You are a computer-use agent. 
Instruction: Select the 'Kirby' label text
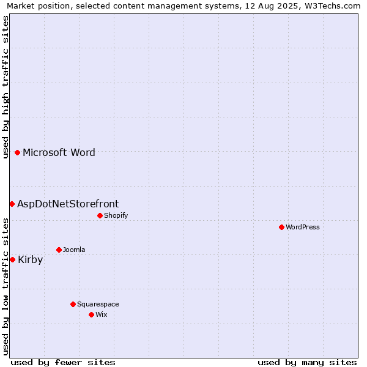coord(31,259)
